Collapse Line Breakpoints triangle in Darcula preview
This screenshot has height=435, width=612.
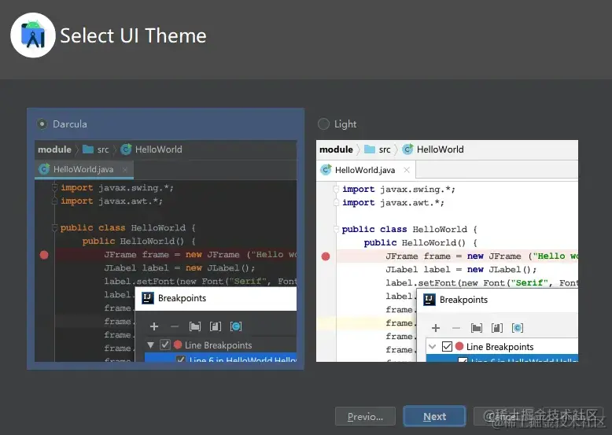point(151,345)
